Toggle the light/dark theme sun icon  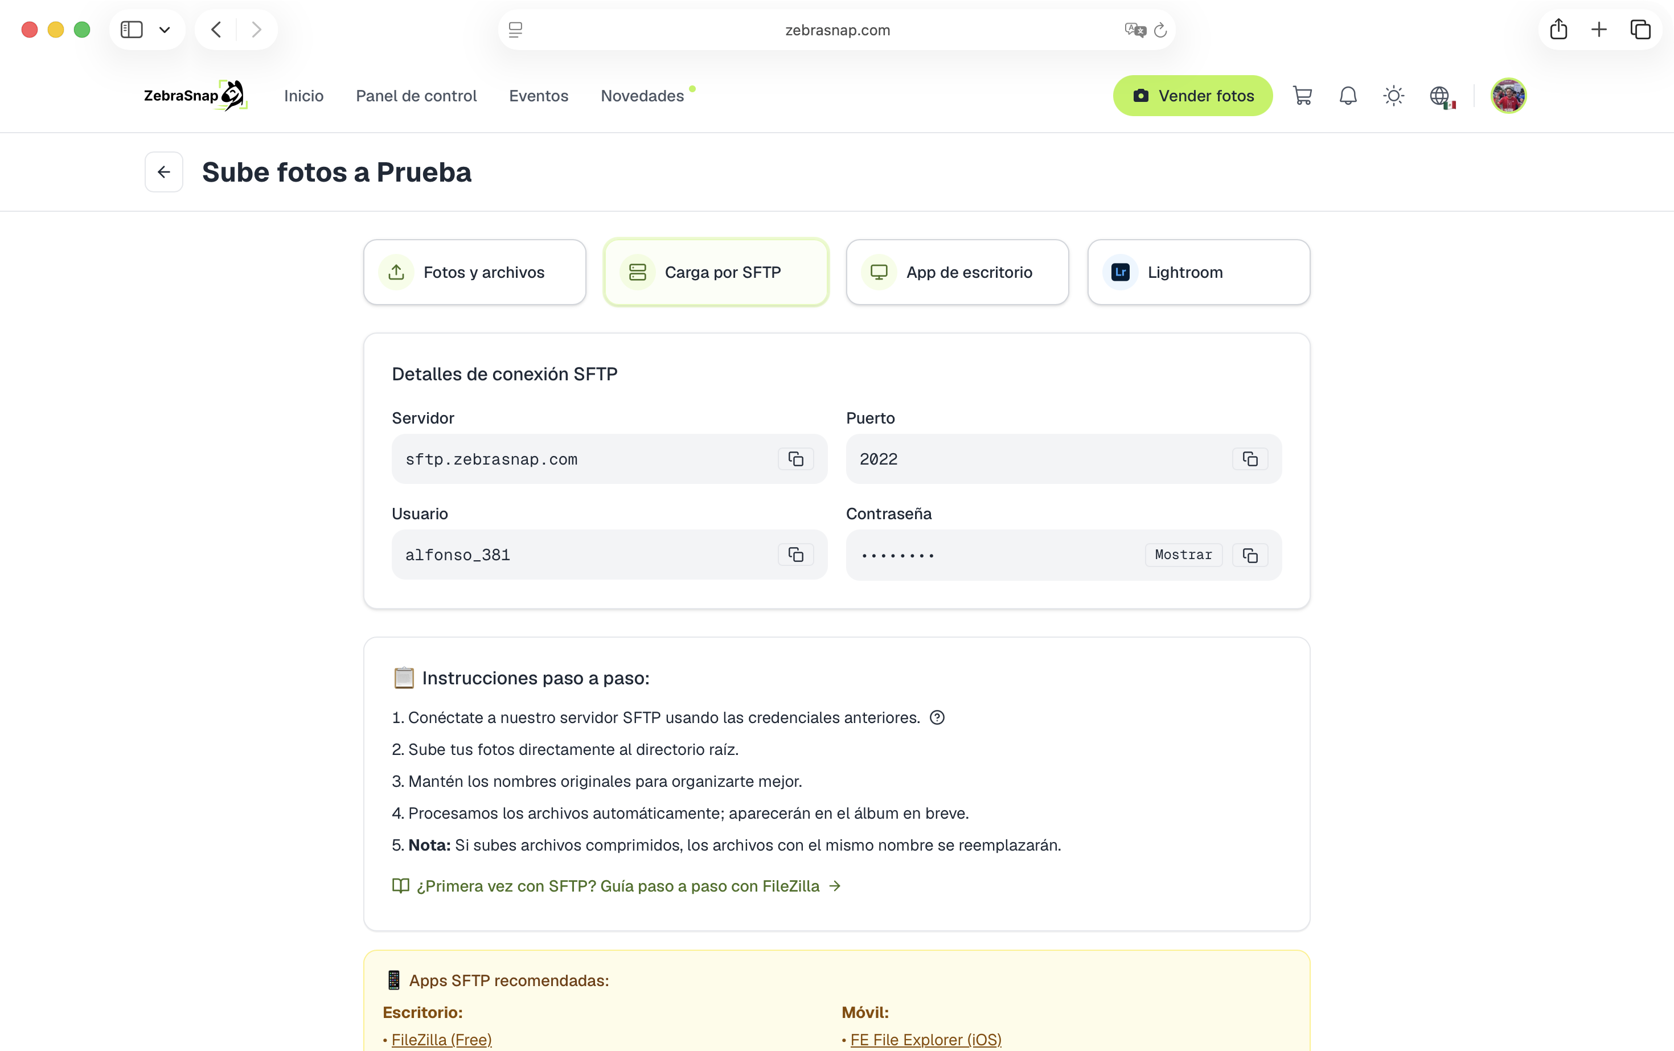[x=1393, y=96]
